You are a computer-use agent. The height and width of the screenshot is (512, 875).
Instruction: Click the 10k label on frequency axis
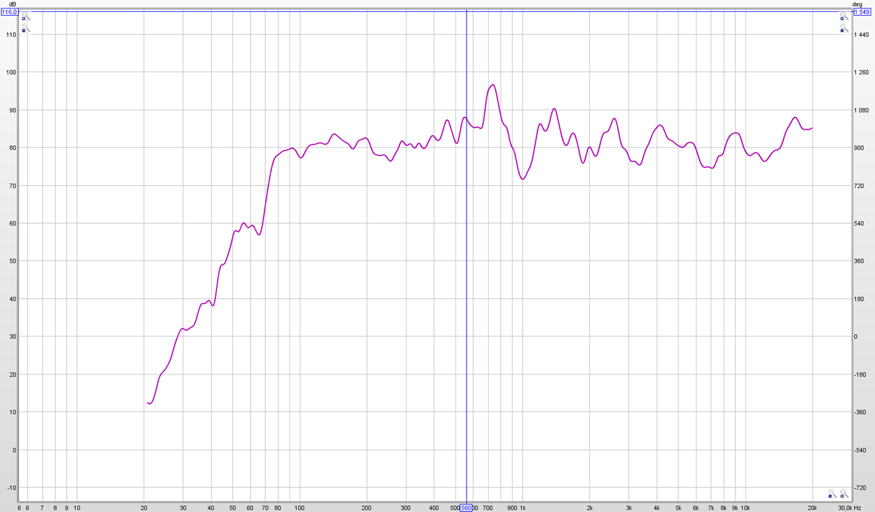coord(745,508)
